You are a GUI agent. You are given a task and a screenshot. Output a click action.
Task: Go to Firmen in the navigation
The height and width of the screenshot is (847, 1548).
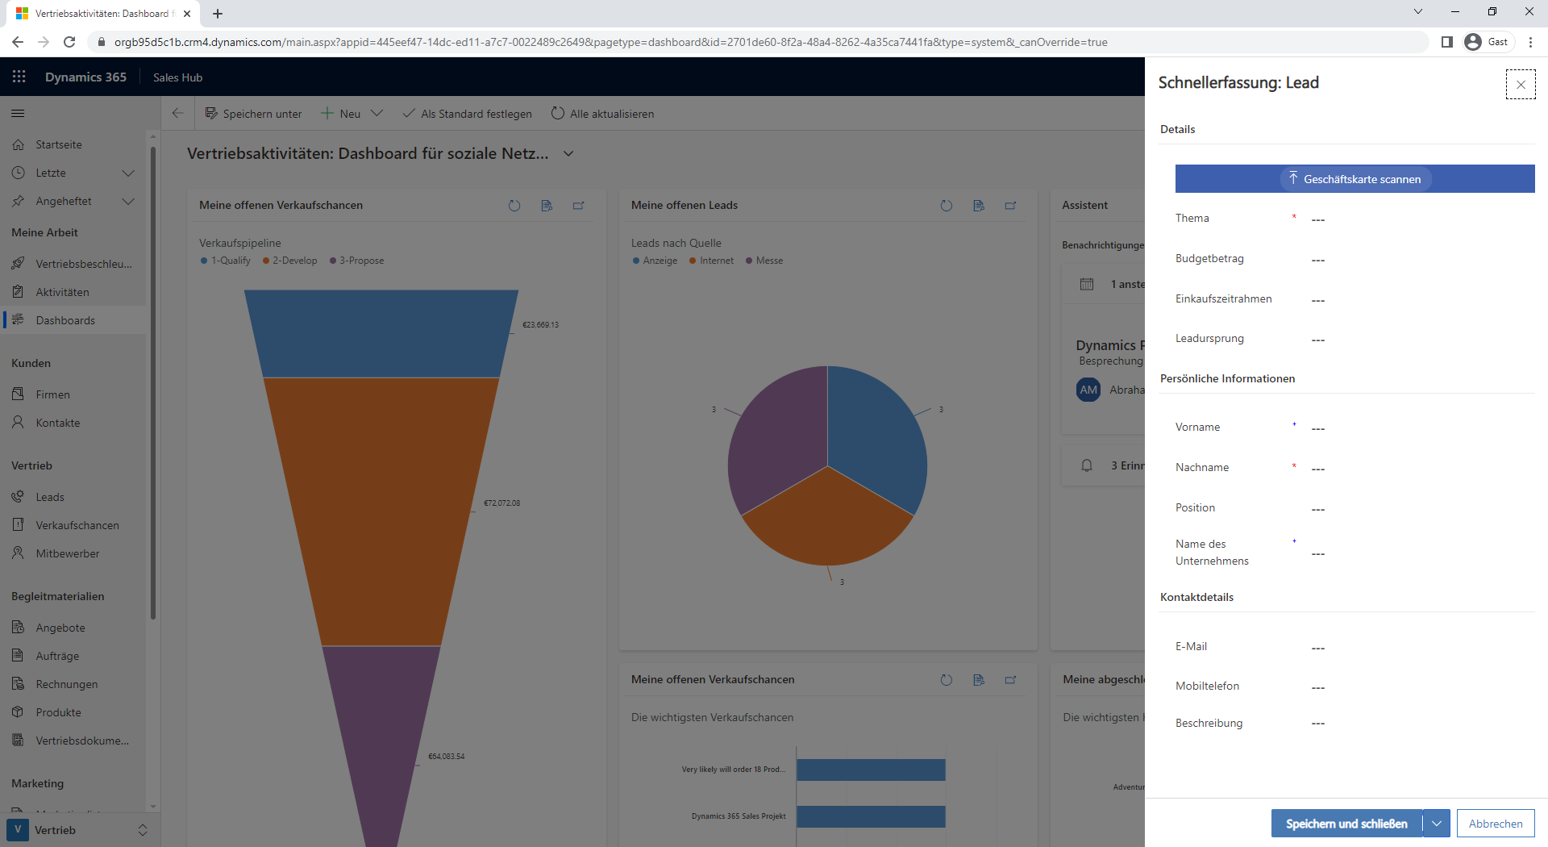point(52,394)
